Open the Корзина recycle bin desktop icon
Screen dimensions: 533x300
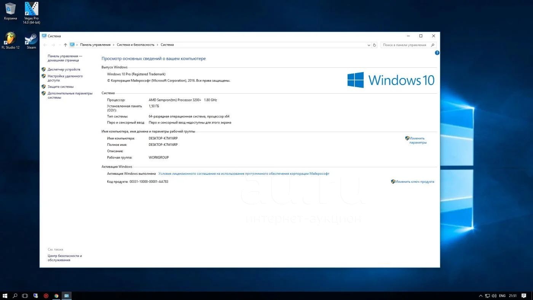(10, 11)
